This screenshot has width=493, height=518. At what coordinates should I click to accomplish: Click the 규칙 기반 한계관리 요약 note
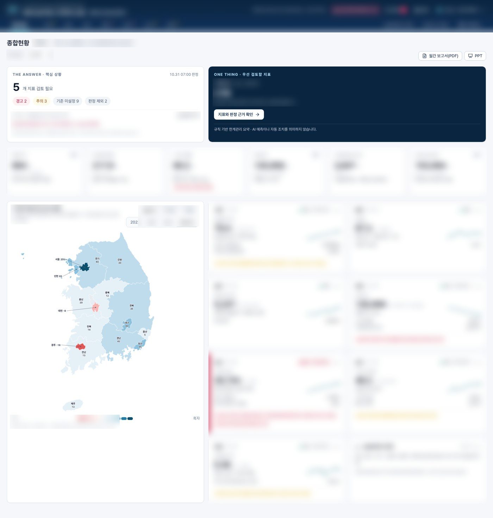(265, 129)
